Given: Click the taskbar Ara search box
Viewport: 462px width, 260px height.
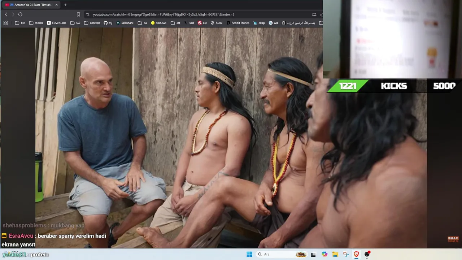Looking at the screenshot, I should click(282, 254).
